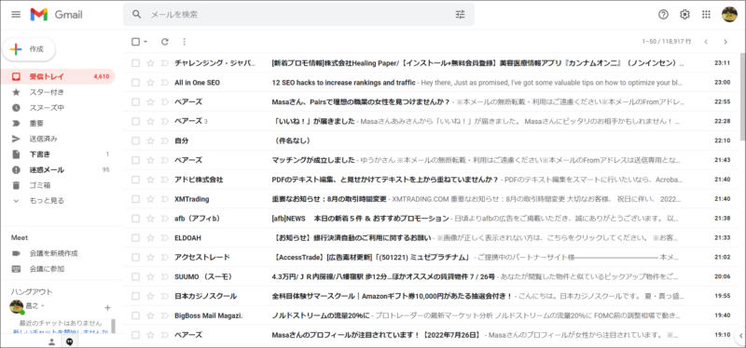Screen dimensions: 746x348
Task: Select the チャレンジング・ジャパ email checkbox
Action: click(135, 63)
